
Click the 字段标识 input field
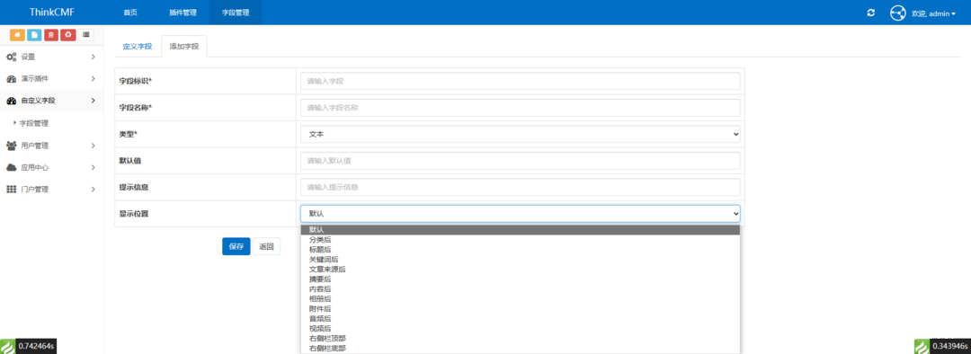(x=521, y=81)
